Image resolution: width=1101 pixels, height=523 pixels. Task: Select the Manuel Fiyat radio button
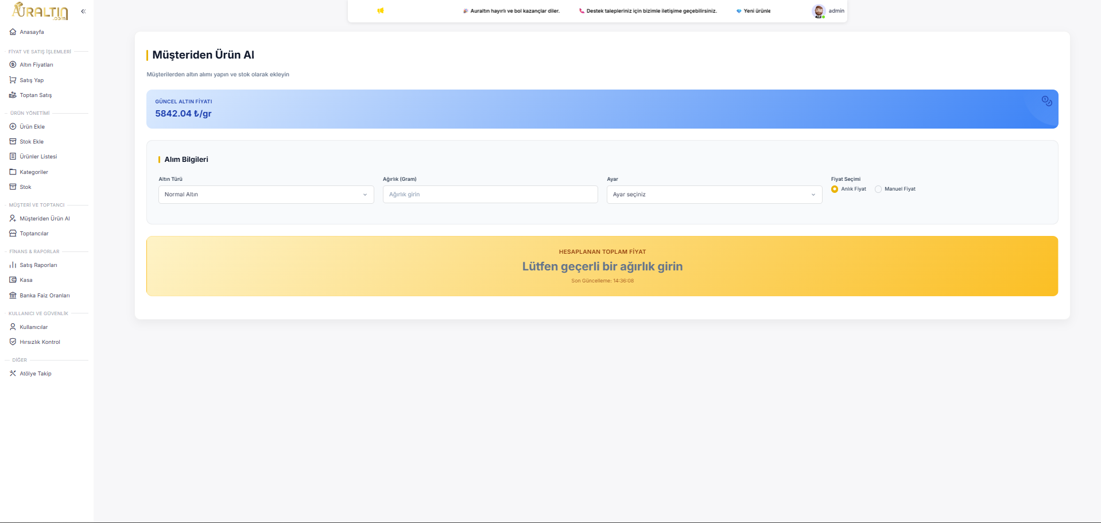pos(878,189)
